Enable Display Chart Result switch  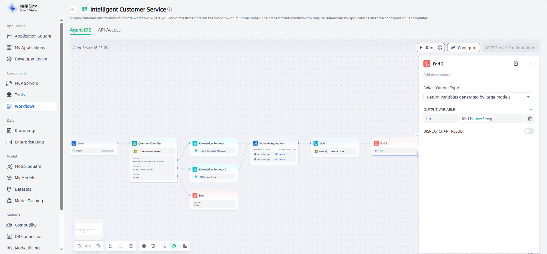529,131
